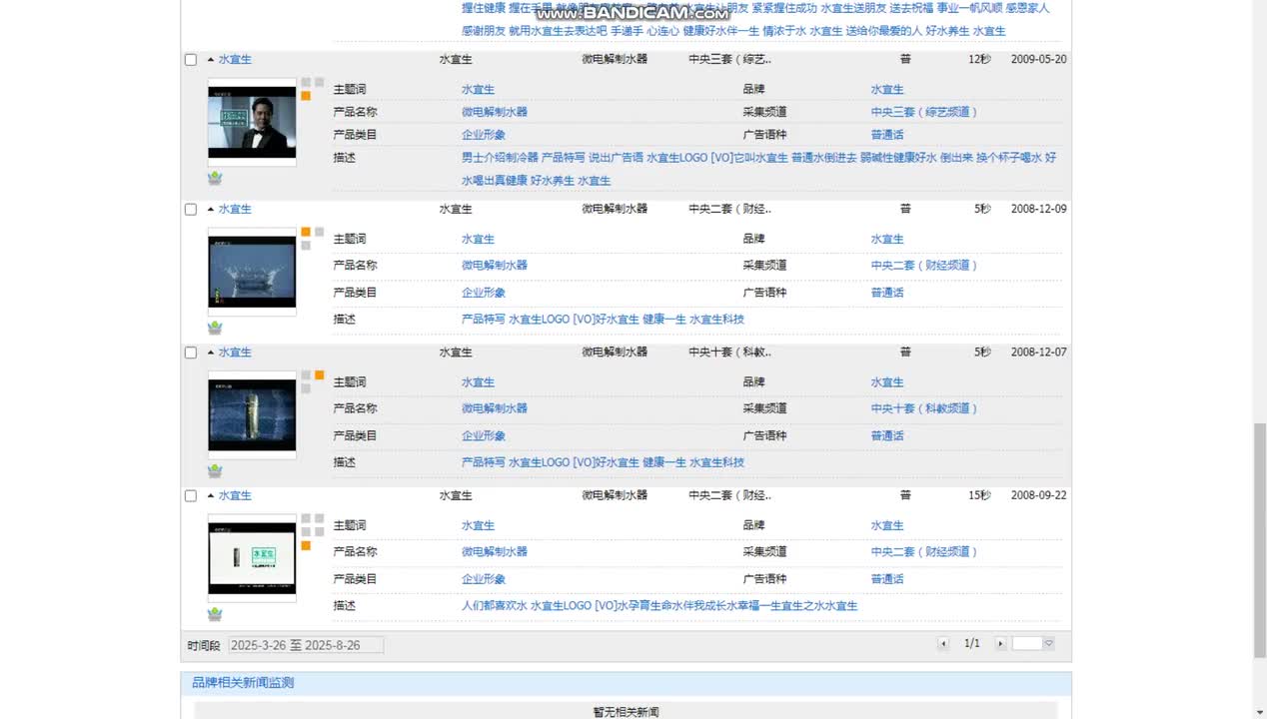
Task: Click the date range field 2025-3-26 至 2025-8-26
Action: click(x=306, y=645)
